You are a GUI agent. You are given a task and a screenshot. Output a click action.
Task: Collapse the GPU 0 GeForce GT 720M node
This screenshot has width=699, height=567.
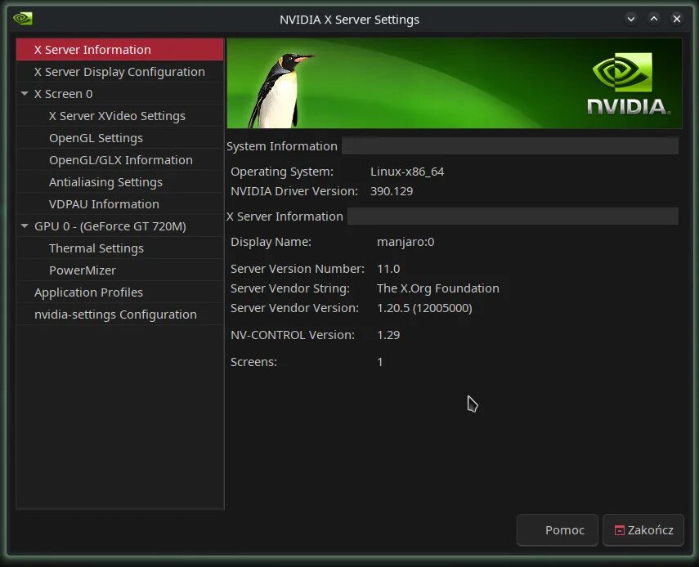[x=25, y=226]
